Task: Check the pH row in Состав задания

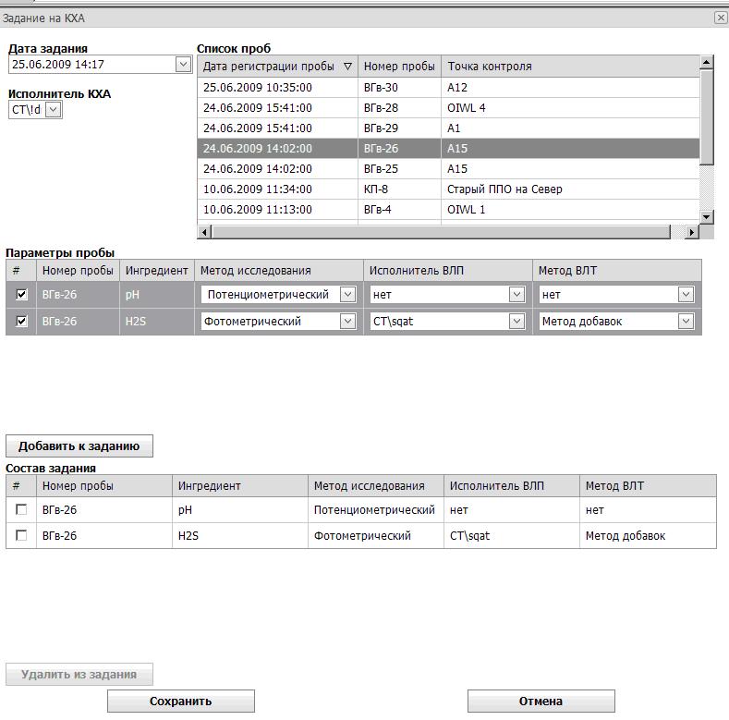Action: click(21, 509)
